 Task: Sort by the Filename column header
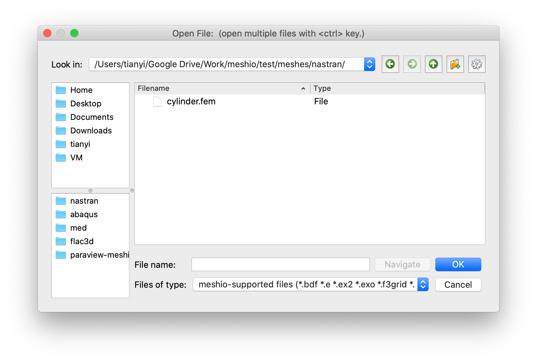coord(222,88)
